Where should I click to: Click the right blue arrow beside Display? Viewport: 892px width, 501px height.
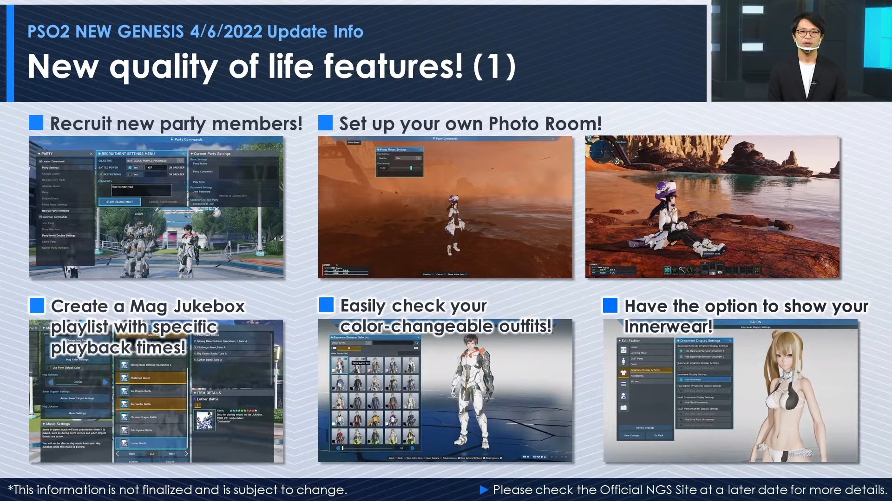coord(105,382)
